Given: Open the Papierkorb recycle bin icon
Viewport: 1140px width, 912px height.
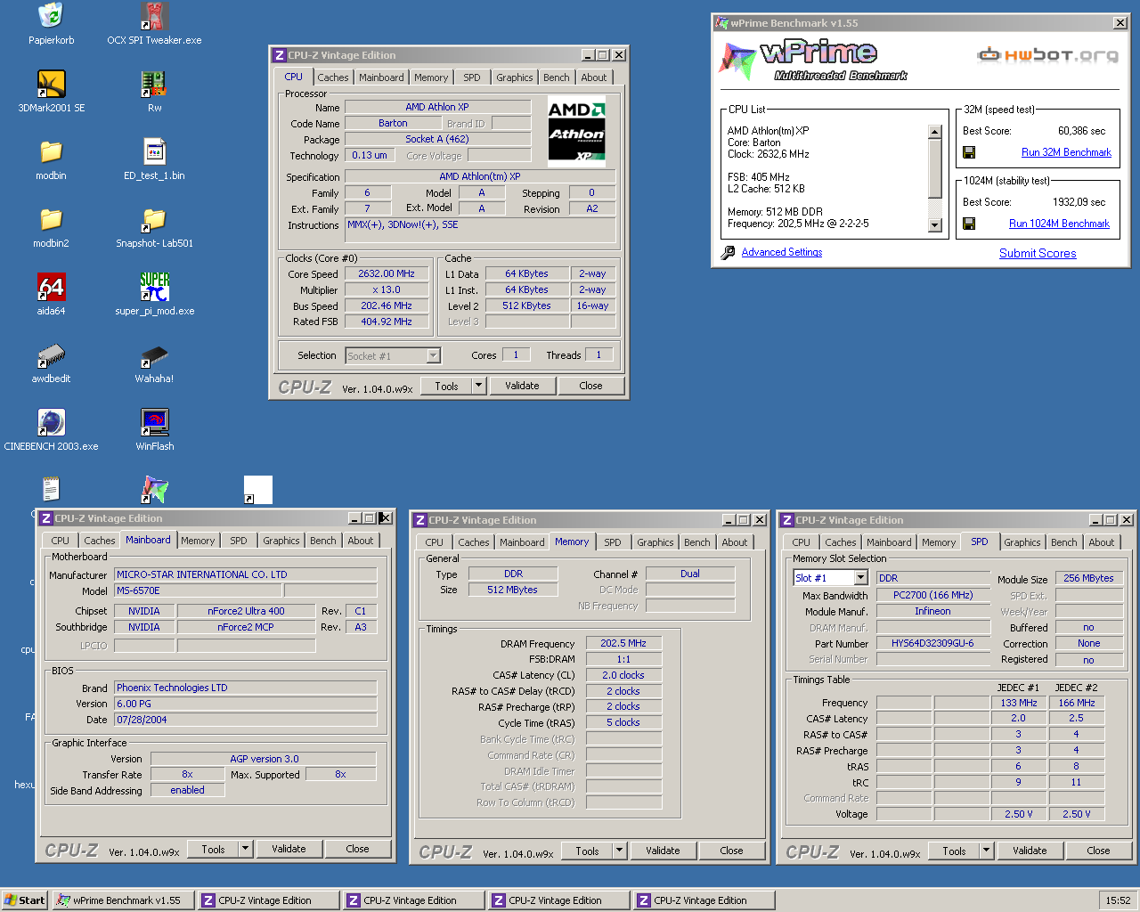Looking at the screenshot, I should tap(51, 16).
